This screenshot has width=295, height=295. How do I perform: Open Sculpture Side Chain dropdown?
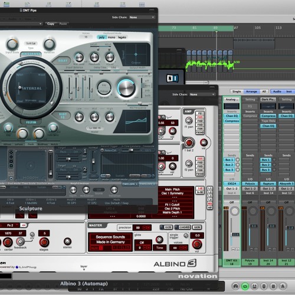pyautogui.click(x=142, y=17)
